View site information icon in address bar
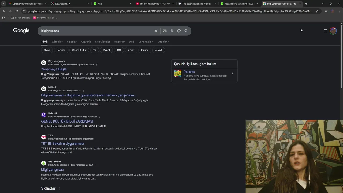This screenshot has height=193, width=343. pyautogui.click(x=24, y=11)
